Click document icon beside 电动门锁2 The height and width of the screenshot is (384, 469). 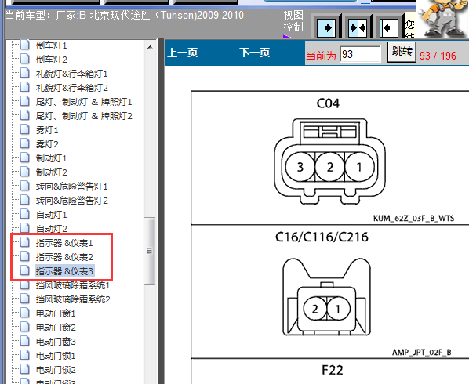[25, 370]
